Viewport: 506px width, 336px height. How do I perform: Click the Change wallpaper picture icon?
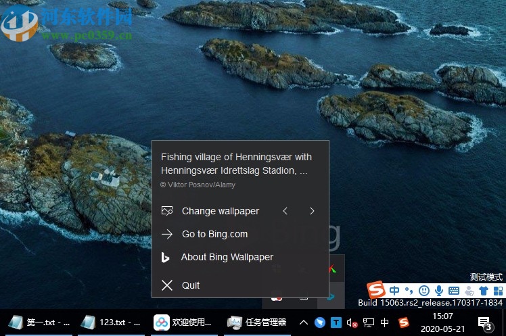(167, 211)
